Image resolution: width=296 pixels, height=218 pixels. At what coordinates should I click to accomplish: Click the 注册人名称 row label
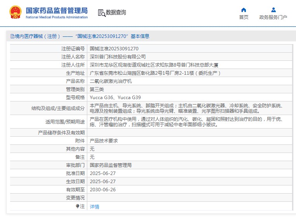tap(73, 57)
